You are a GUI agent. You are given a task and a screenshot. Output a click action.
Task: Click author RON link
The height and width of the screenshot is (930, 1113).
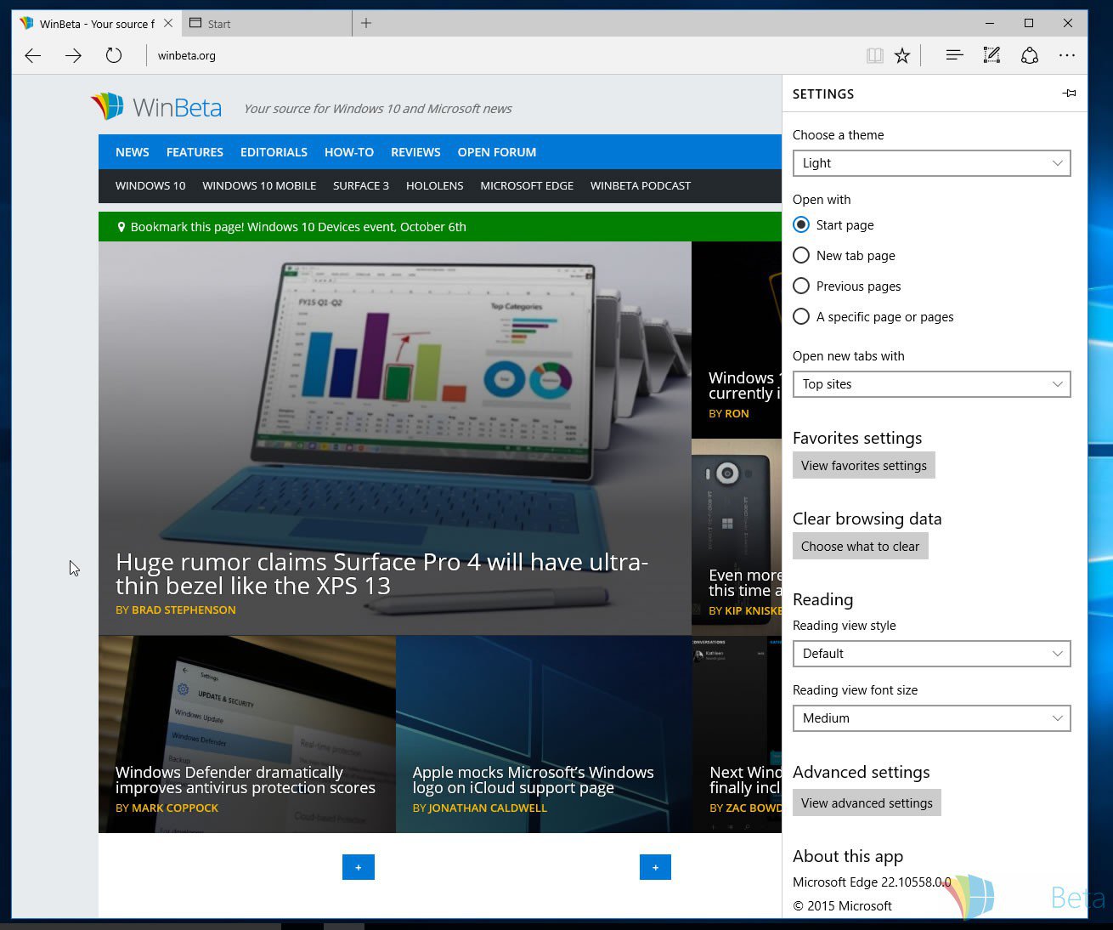737,414
